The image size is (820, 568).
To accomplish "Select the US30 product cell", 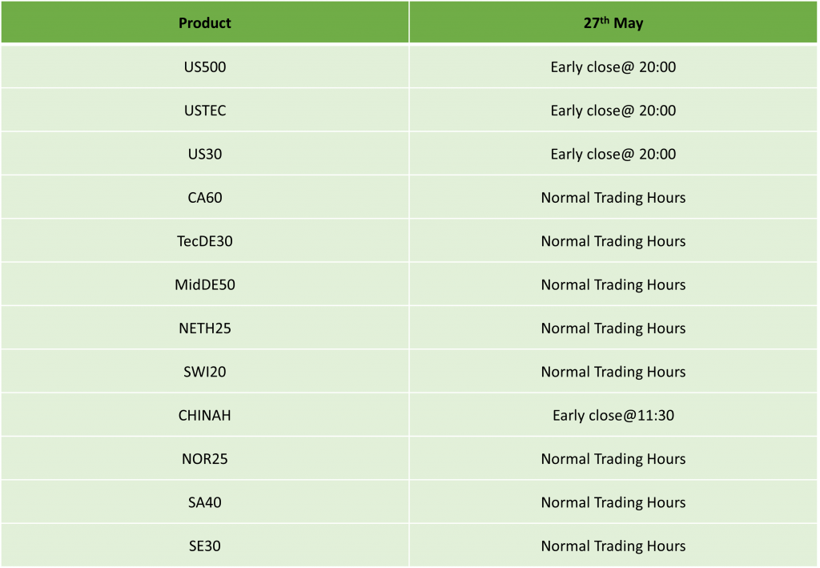I will point(204,153).
